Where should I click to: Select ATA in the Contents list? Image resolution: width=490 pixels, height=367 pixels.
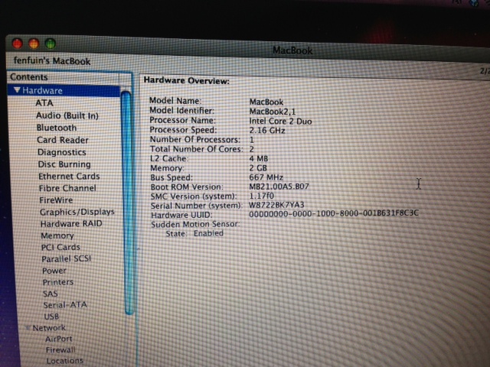pos(44,103)
